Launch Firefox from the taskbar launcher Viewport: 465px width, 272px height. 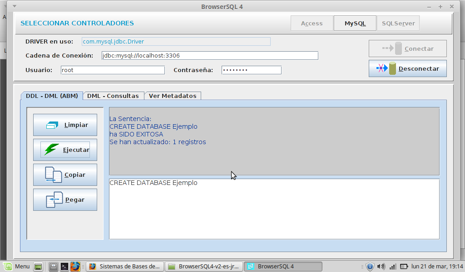pyautogui.click(x=75, y=267)
